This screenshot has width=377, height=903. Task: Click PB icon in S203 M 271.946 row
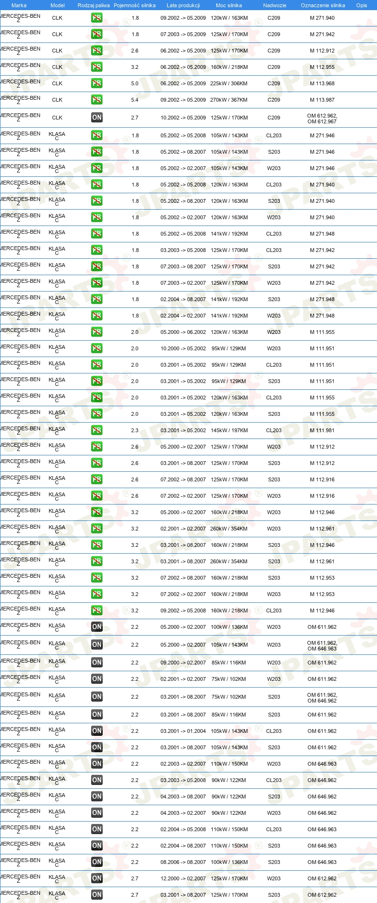tap(96, 152)
